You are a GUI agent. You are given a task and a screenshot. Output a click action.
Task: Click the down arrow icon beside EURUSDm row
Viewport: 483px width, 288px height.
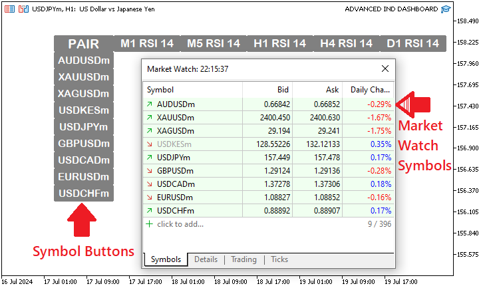pyautogui.click(x=150, y=198)
